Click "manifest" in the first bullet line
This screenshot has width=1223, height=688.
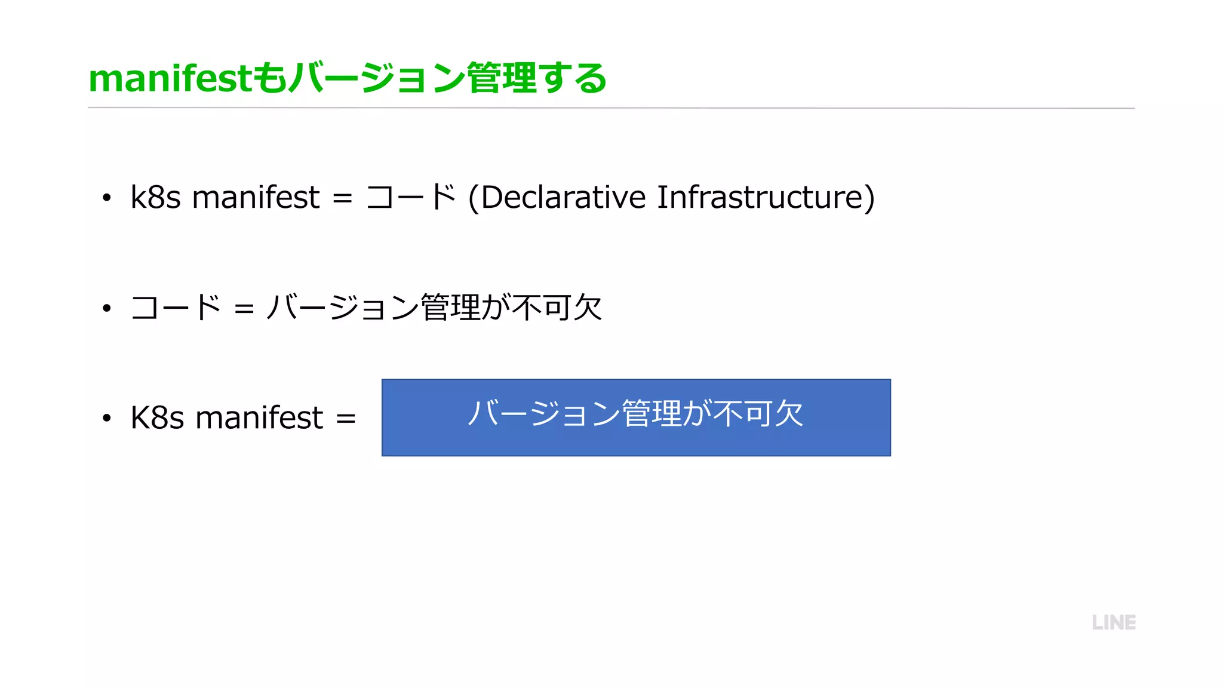256,197
